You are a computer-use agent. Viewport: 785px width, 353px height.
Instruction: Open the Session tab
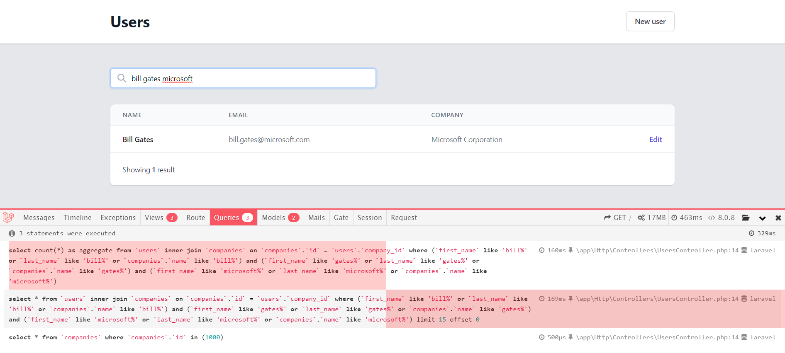click(x=370, y=218)
